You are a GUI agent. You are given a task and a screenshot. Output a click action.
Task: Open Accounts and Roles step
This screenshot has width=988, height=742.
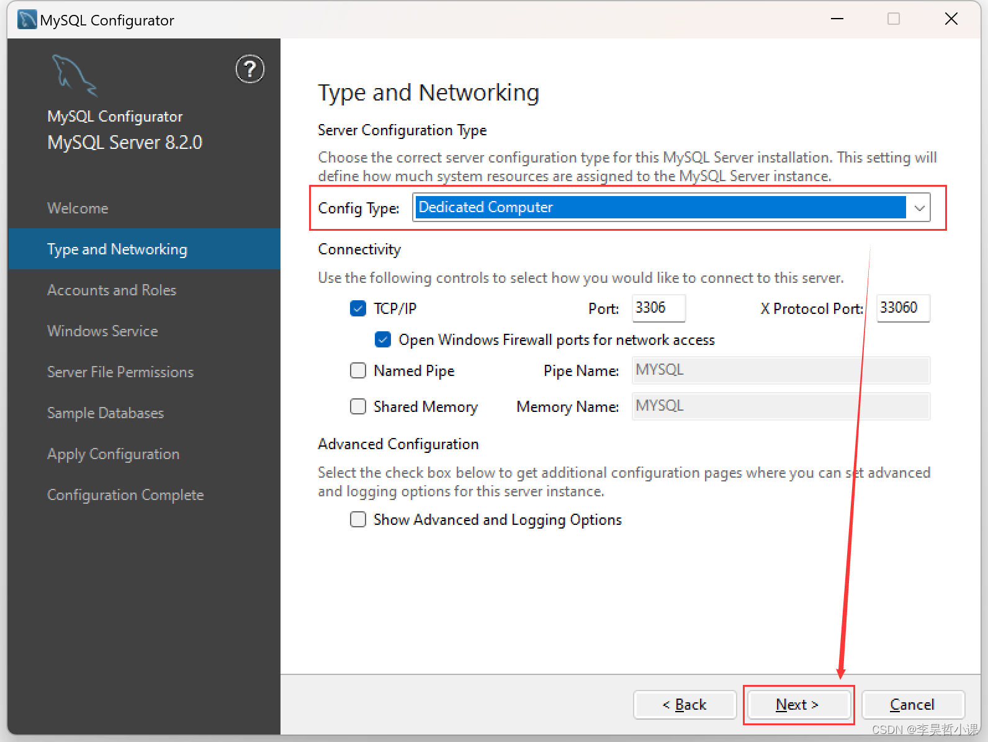pos(112,290)
